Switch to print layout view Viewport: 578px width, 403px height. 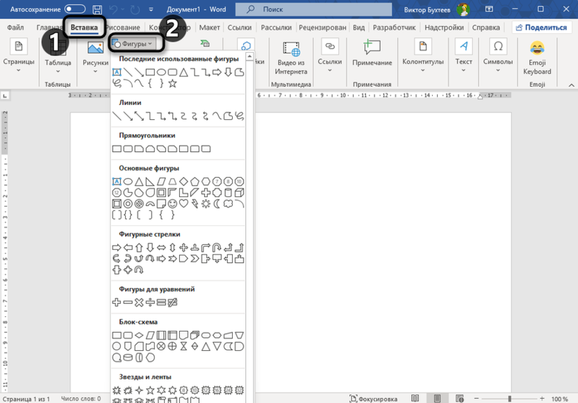(x=437, y=398)
